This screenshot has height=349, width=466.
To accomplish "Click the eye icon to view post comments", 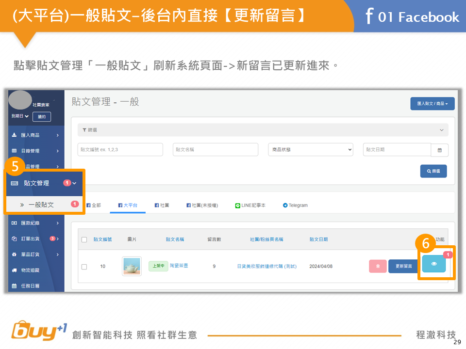I will click(434, 264).
